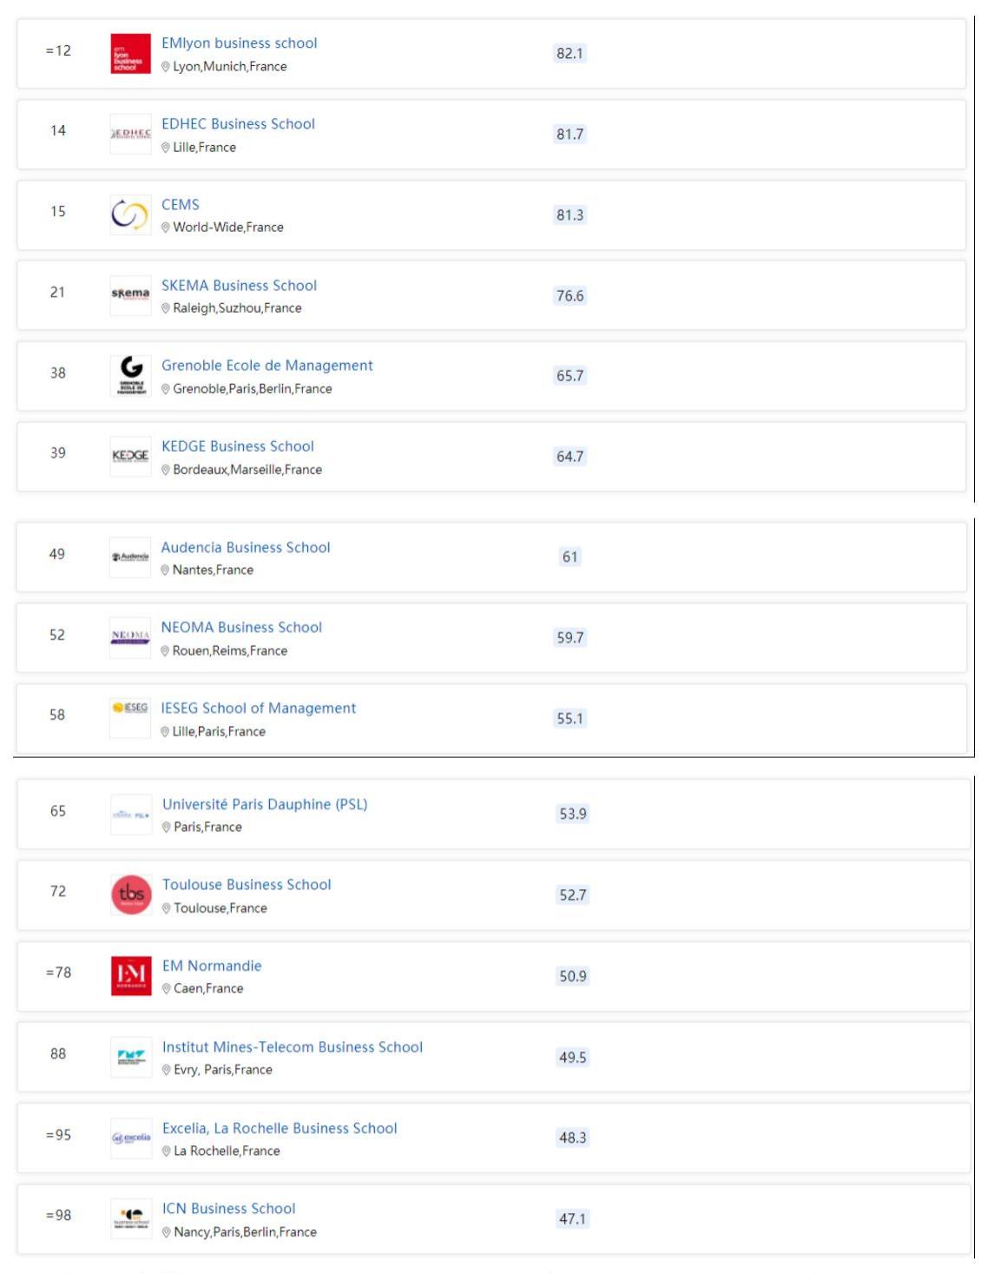994x1273 pixels.
Task: Click the red tbs Toulouse logo
Action: click(131, 895)
